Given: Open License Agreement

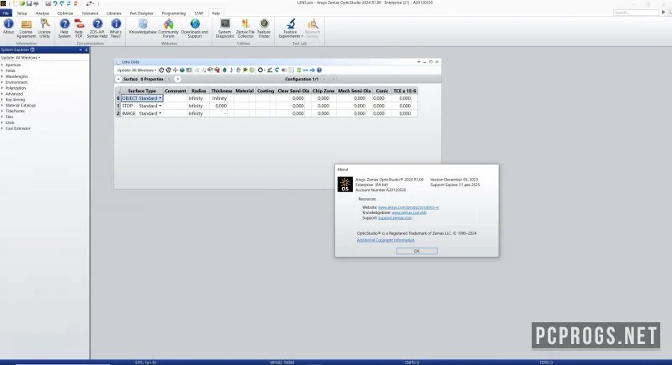Looking at the screenshot, I should click(26, 29).
